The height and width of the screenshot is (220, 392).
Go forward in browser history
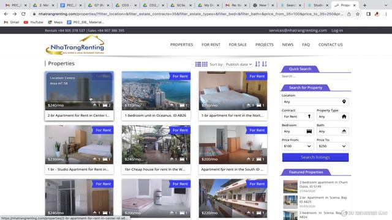pyautogui.click(x=15, y=14)
